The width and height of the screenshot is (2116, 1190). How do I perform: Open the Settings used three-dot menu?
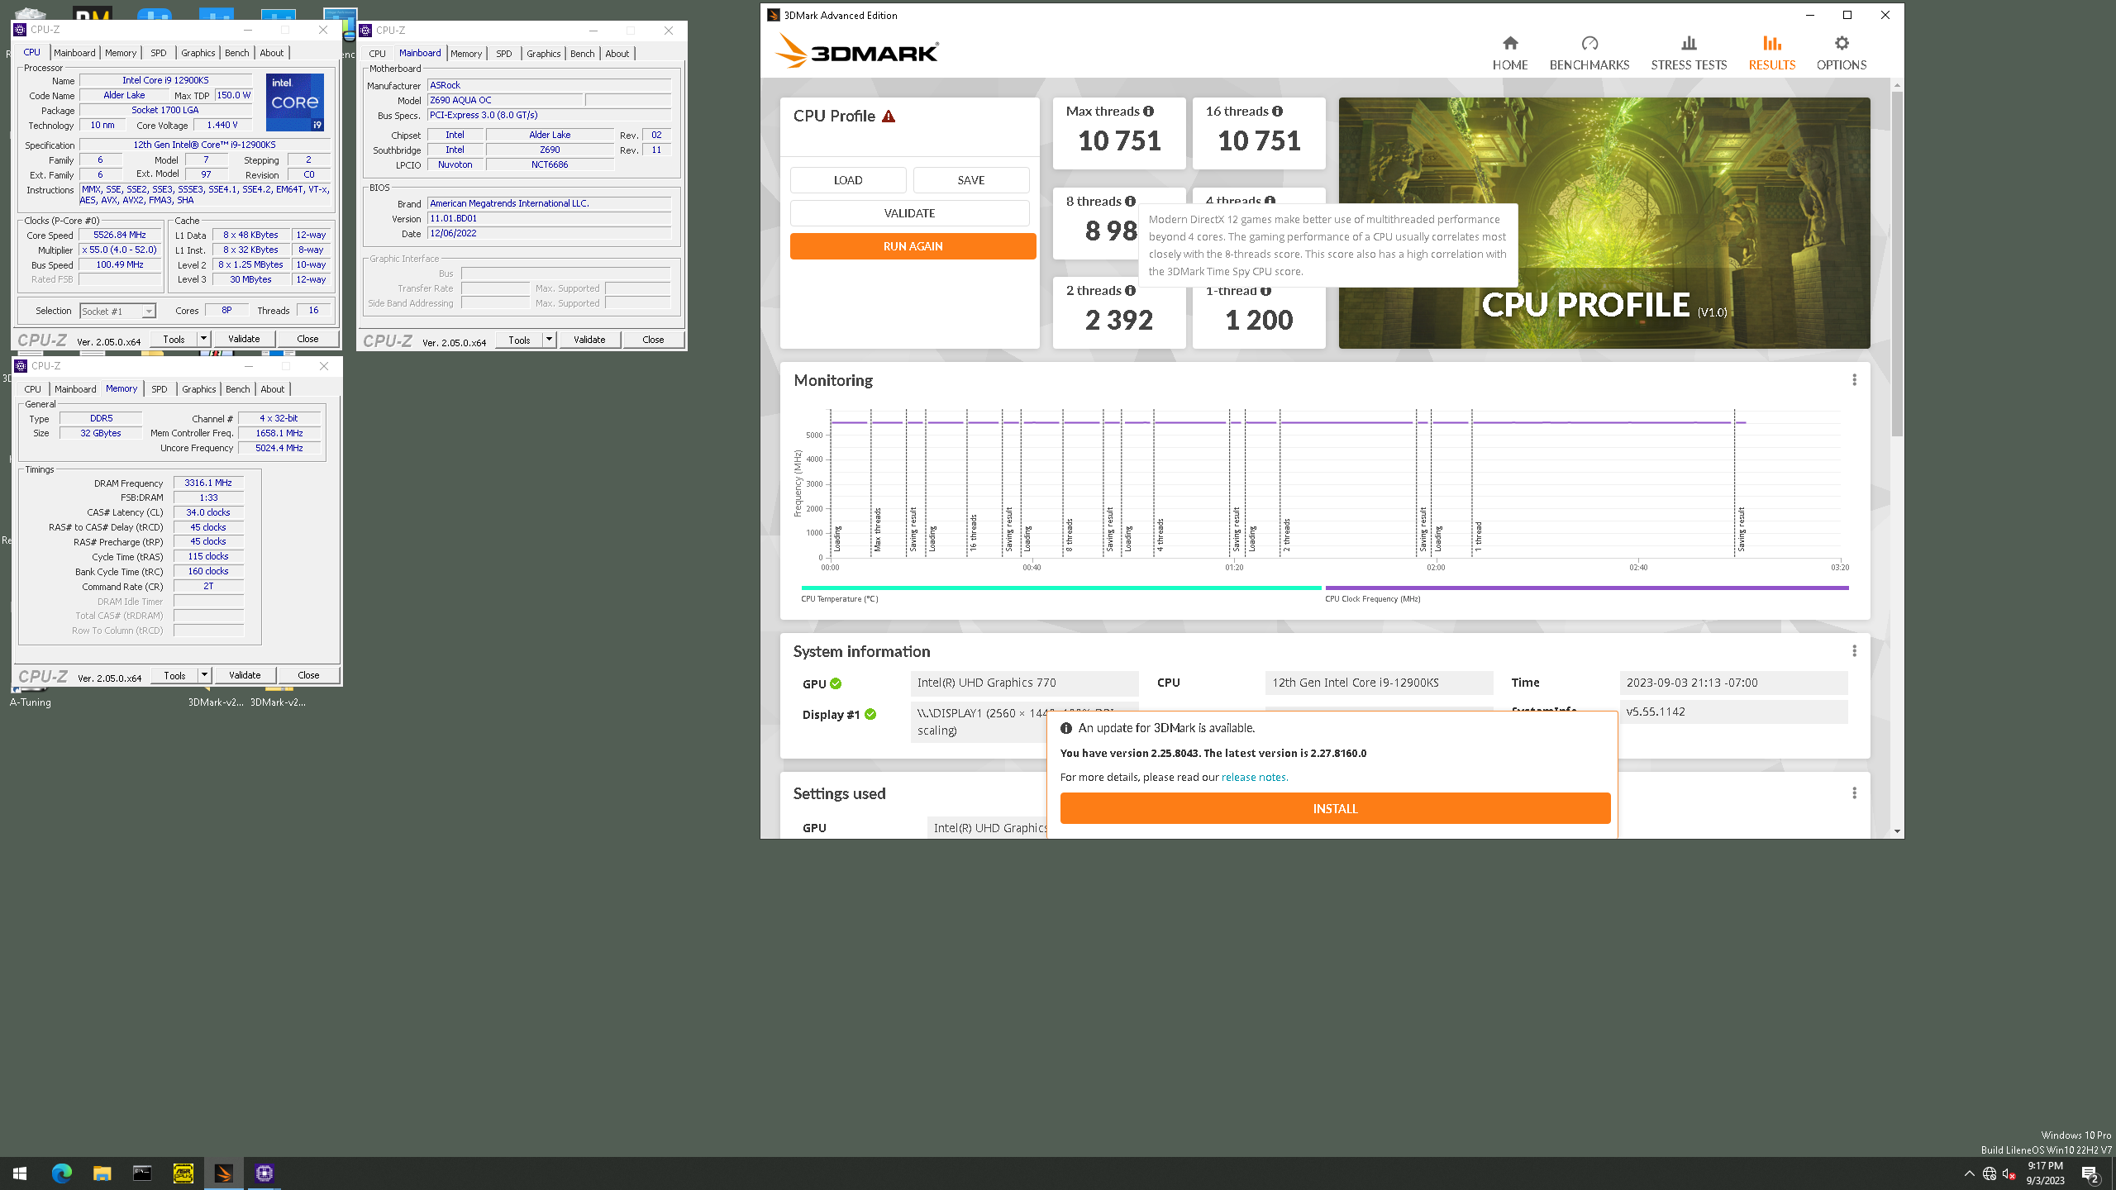(x=1854, y=793)
